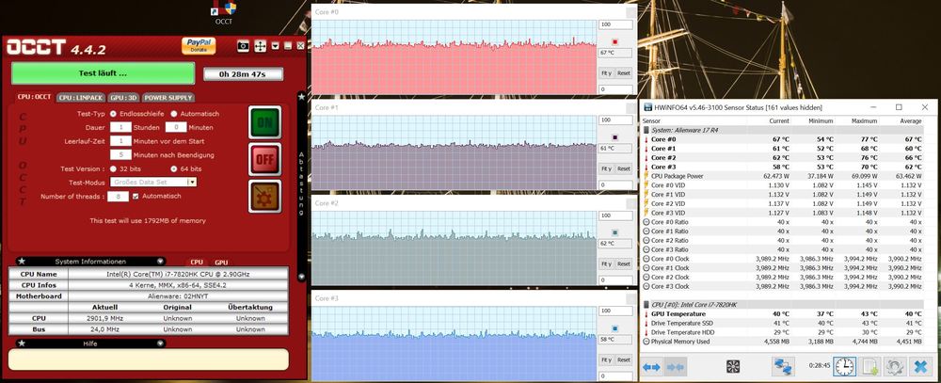Collapse the System Informationen panel

[160, 261]
